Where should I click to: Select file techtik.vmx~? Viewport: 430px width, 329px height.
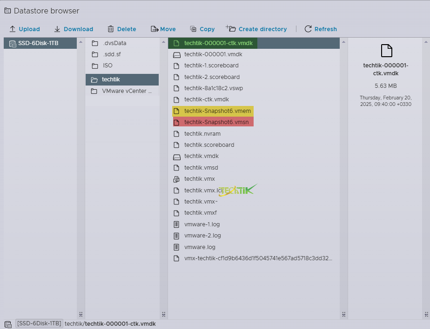(x=201, y=202)
